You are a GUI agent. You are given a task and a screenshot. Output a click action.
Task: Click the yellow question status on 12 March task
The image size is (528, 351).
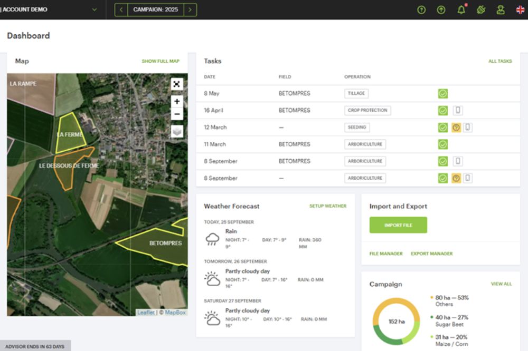click(457, 127)
